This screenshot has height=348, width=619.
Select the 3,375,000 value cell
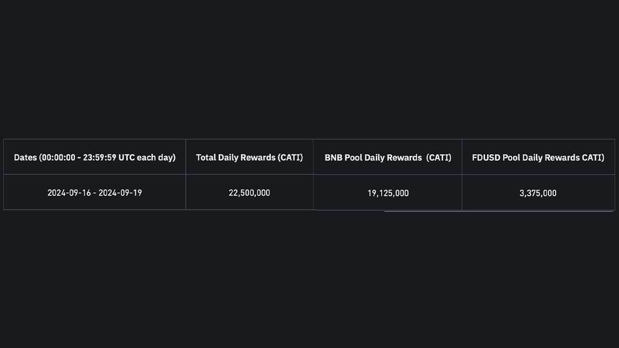538,193
